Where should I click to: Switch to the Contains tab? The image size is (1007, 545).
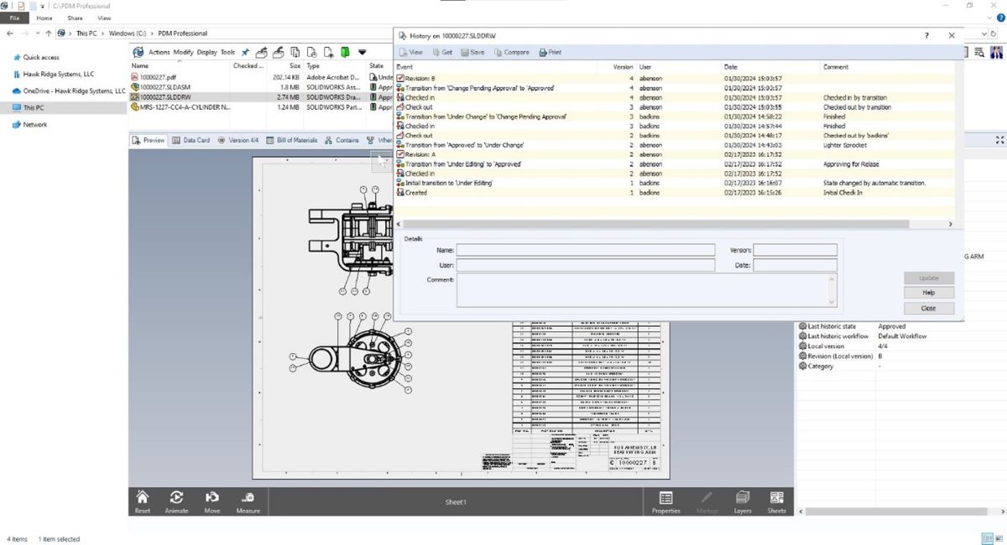tap(342, 140)
